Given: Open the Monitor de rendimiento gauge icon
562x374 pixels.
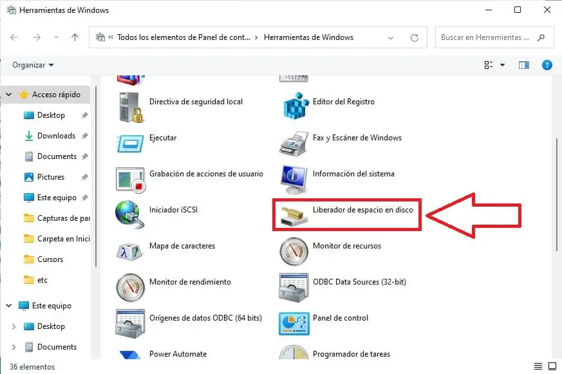Looking at the screenshot, I should click(x=131, y=287).
